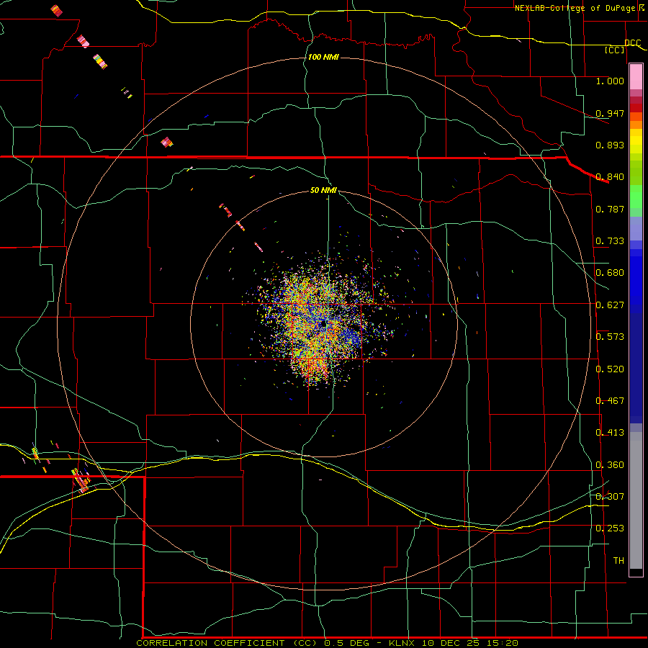Click the 15:20 timestamp text
The width and height of the screenshot is (648, 648).
501,643
